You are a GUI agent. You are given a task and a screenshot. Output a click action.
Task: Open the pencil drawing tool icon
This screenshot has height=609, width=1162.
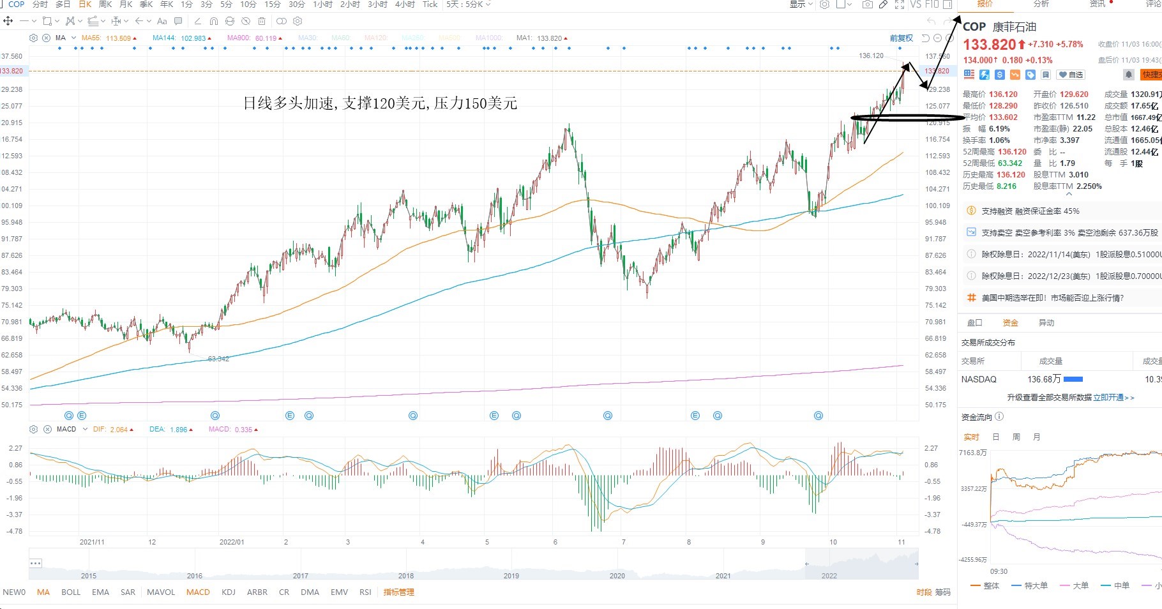coord(883,4)
